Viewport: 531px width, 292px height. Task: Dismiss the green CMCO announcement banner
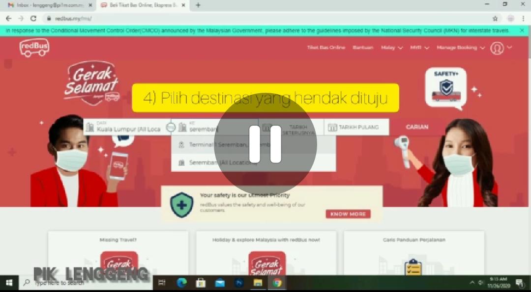point(522,30)
